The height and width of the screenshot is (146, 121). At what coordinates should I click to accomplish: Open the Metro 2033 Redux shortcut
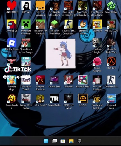(26, 99)
